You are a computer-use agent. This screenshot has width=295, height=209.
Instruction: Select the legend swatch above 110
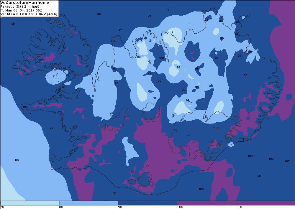265,203
